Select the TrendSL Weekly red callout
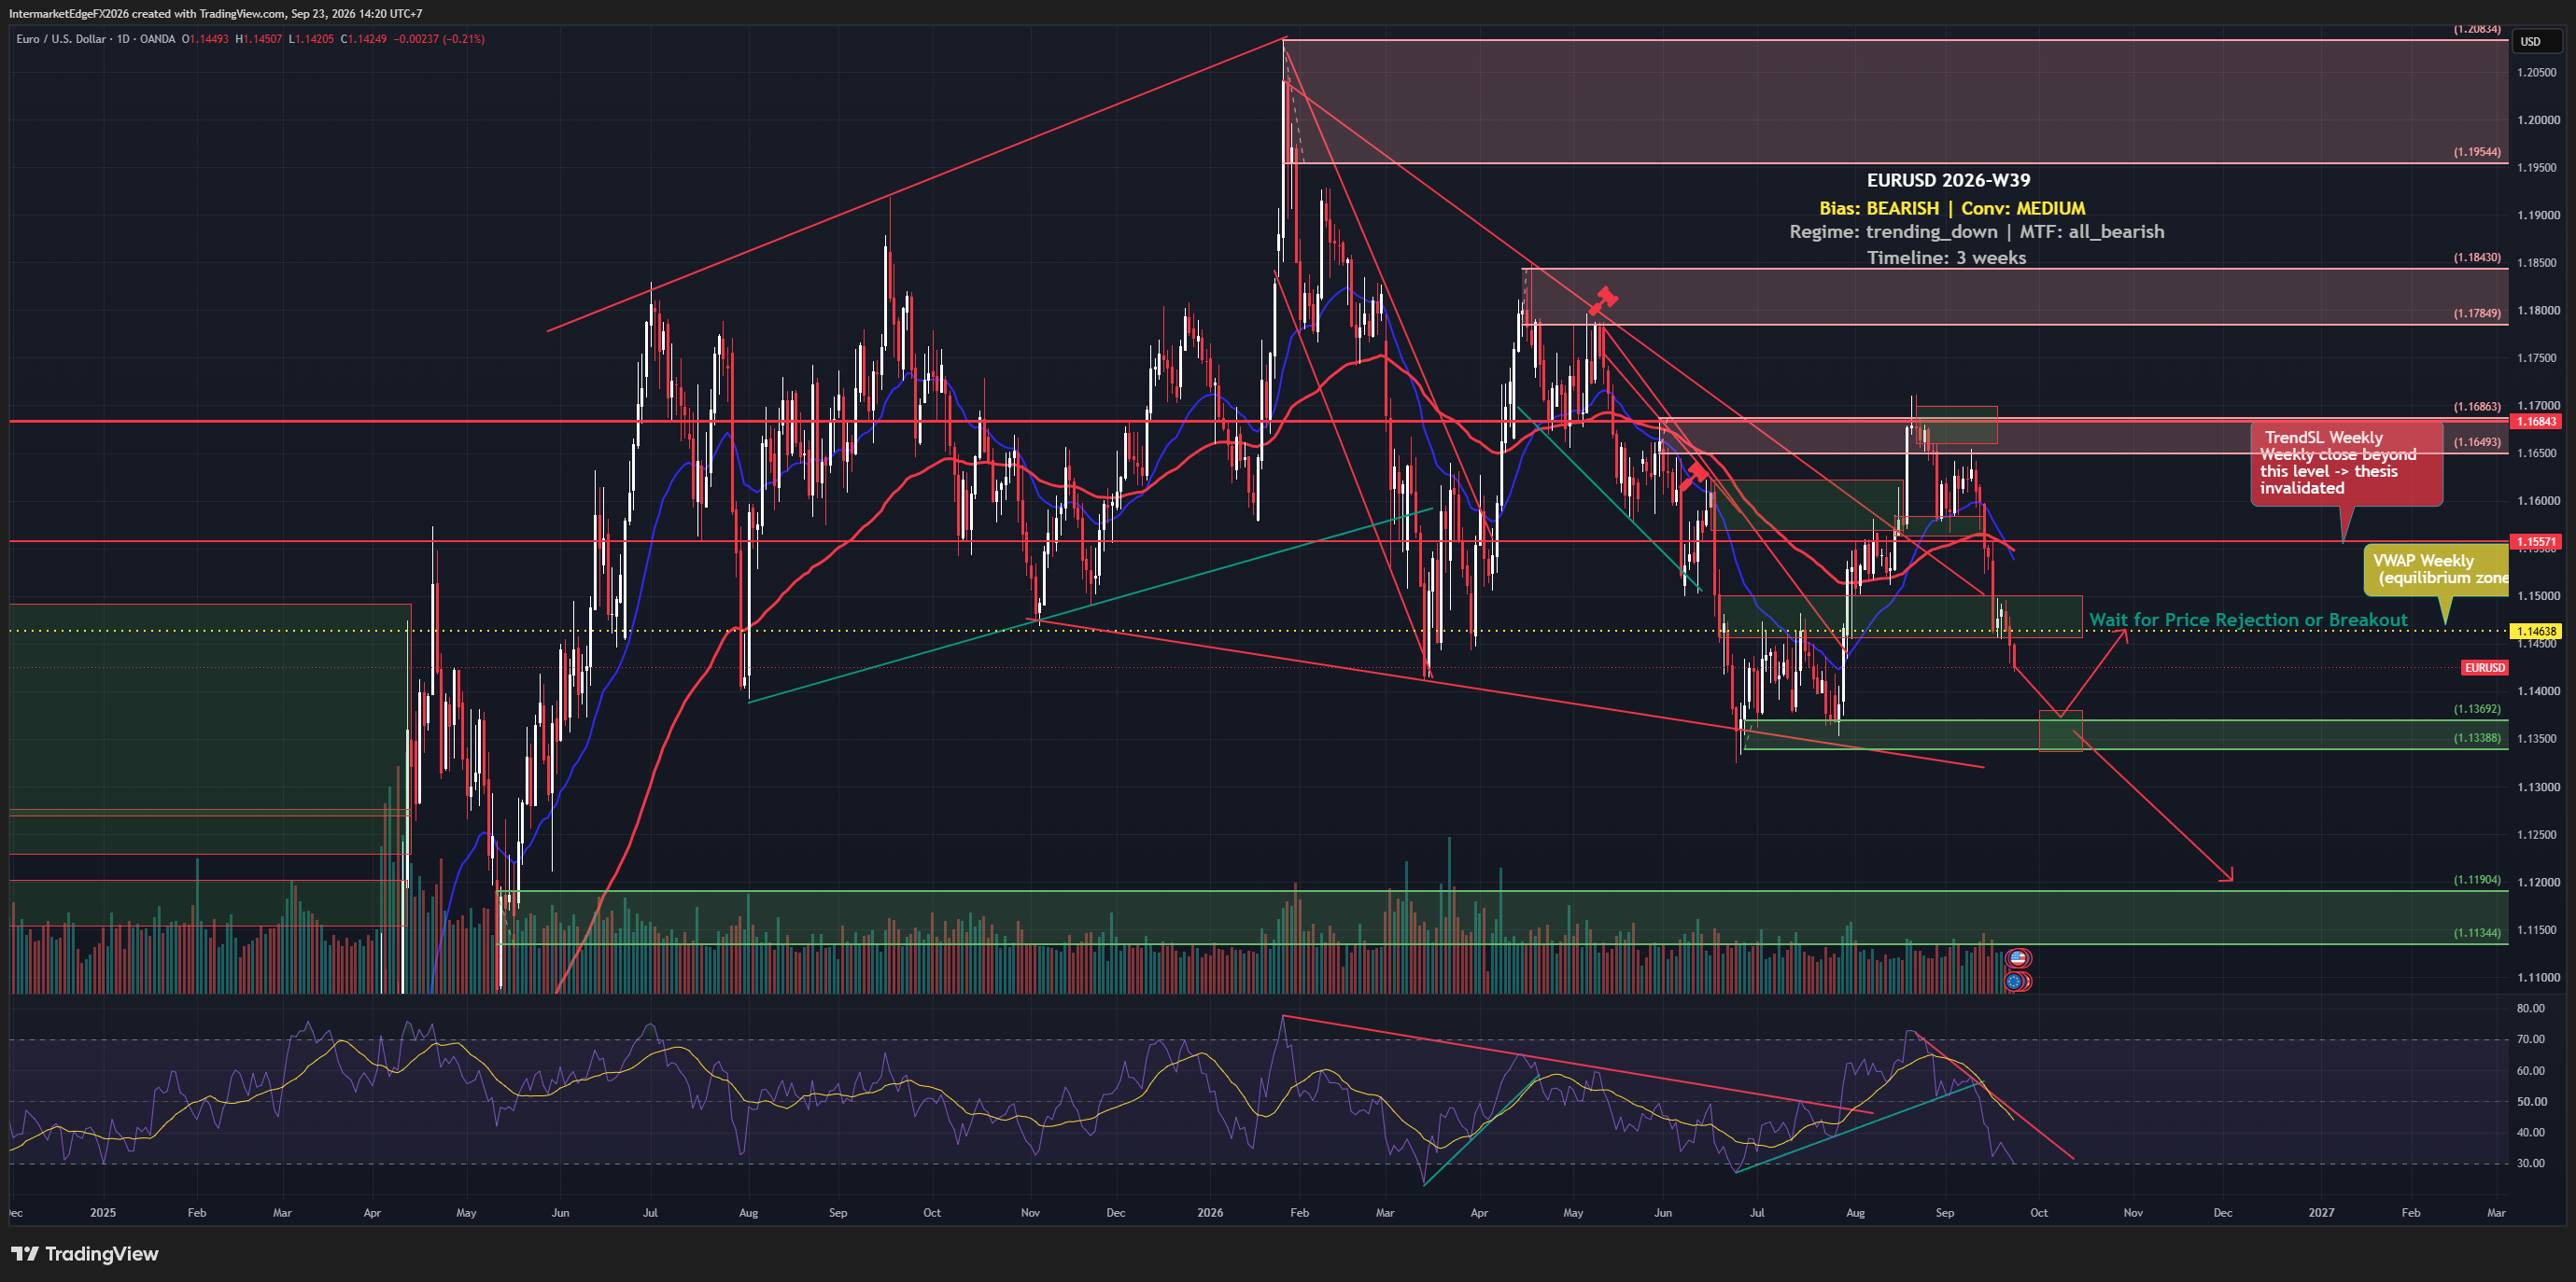This screenshot has height=1282, width=2576. pos(2346,465)
